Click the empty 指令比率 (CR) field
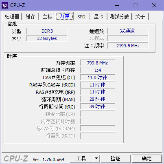Viewport: 164px width, 164px height. click(x=97, y=114)
